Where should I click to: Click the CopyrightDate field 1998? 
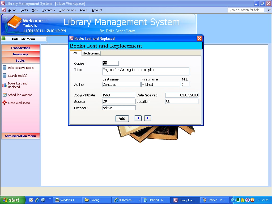point(118,95)
